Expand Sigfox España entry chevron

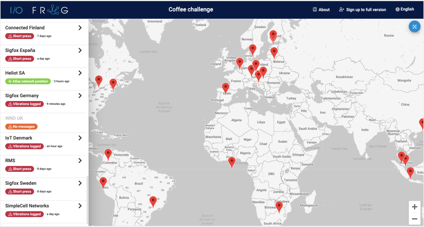coord(80,50)
